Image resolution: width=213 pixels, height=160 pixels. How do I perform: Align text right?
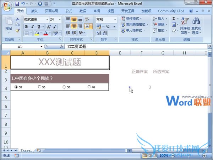click(x=80, y=26)
